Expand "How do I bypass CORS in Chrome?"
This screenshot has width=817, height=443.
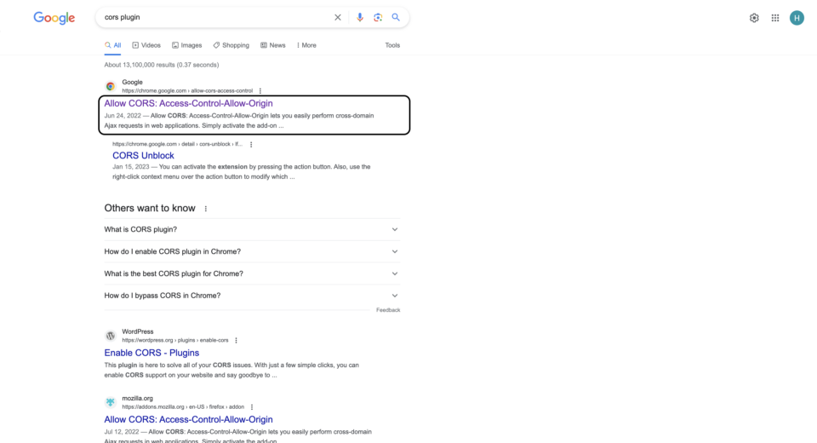[395, 296]
